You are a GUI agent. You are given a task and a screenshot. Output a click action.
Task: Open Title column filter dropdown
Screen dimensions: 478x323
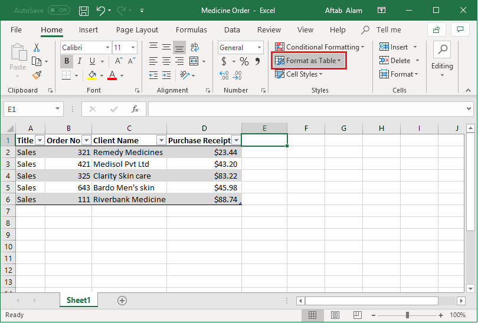click(40, 140)
